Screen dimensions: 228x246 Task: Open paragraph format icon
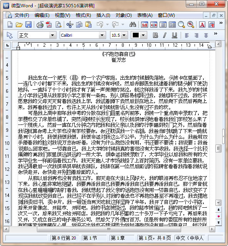coord(211,25)
